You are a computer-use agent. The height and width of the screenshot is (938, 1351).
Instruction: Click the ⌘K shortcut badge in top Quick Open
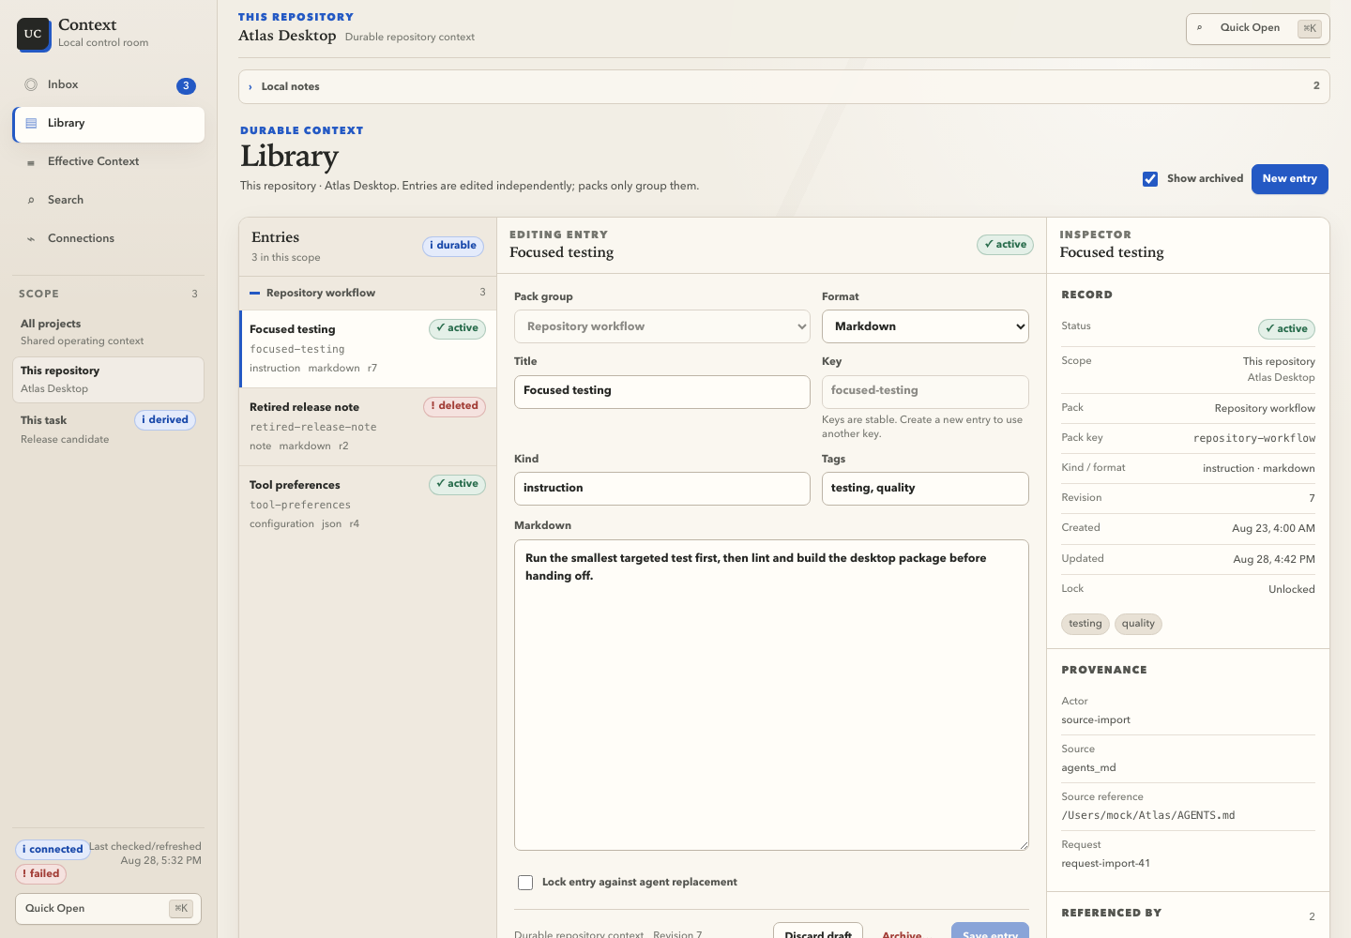tap(1309, 28)
